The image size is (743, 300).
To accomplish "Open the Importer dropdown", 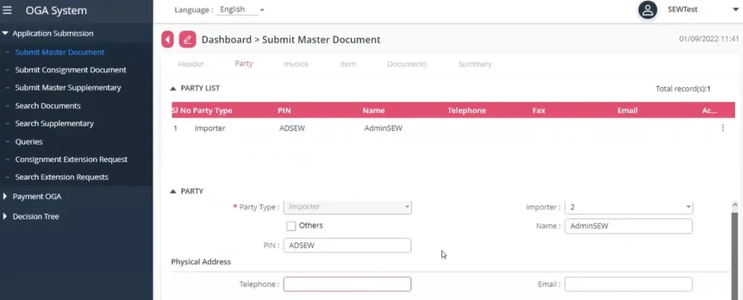I will pos(628,207).
